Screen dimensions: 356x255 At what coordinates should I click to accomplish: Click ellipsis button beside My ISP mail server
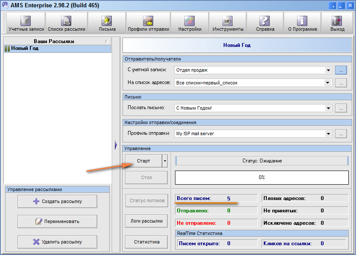pos(341,133)
